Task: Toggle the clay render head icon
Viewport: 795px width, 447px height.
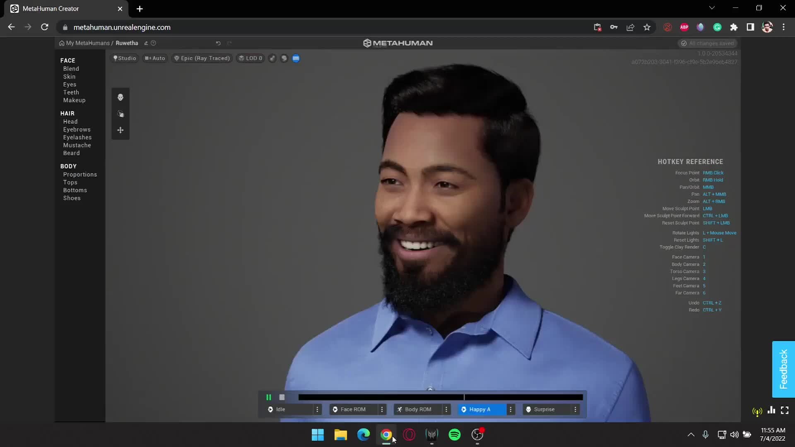Action: [x=284, y=58]
